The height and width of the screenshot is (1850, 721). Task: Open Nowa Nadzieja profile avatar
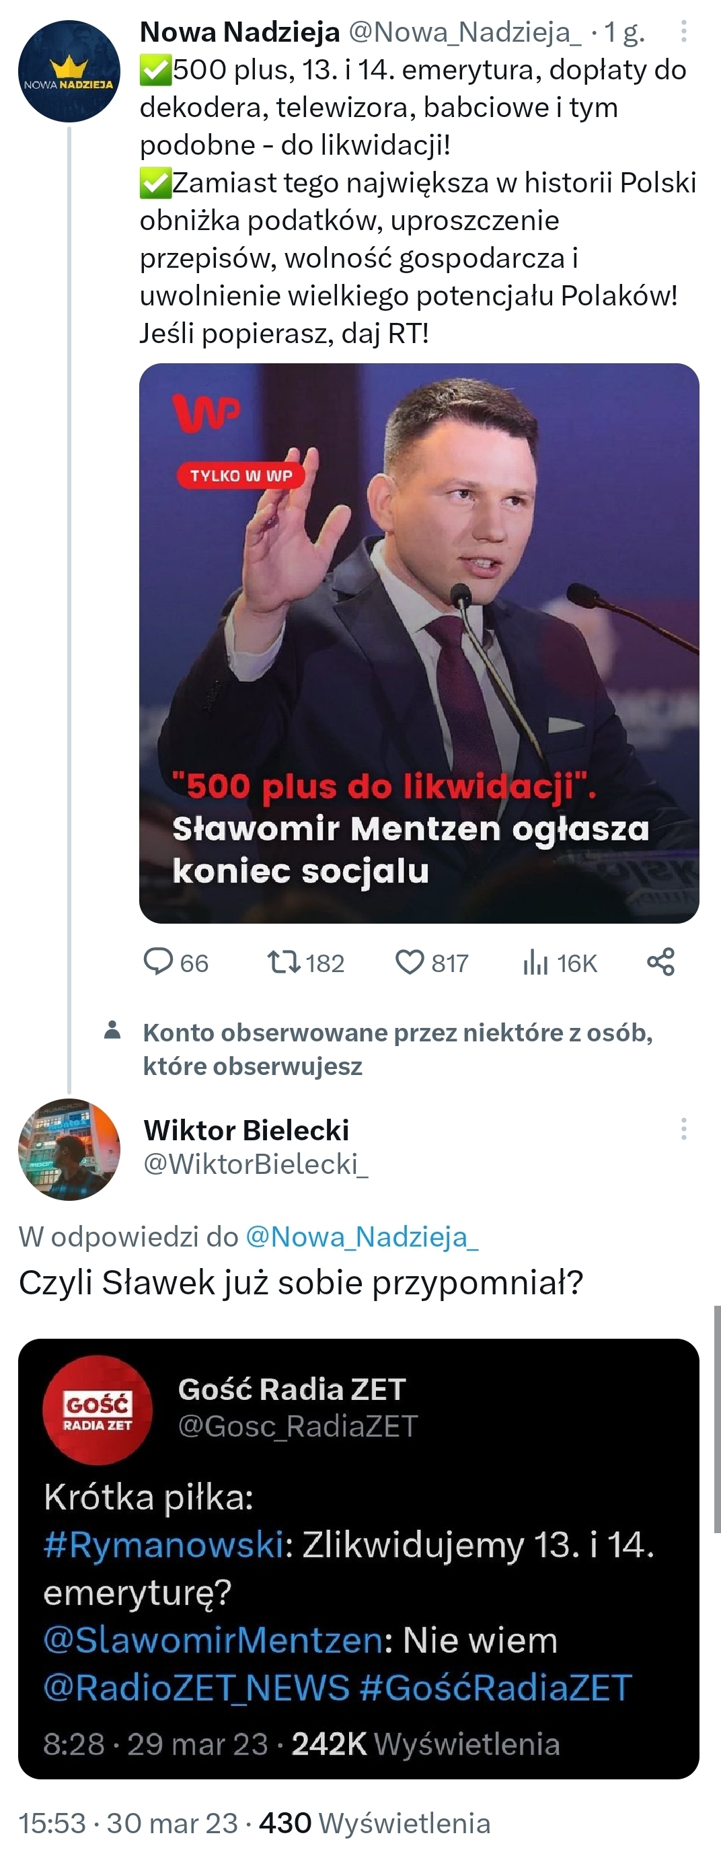tap(69, 71)
